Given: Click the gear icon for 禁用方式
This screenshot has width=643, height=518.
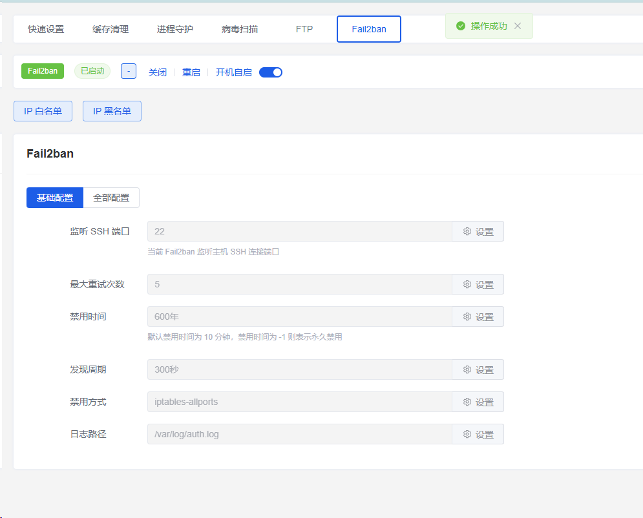Looking at the screenshot, I should tap(467, 402).
